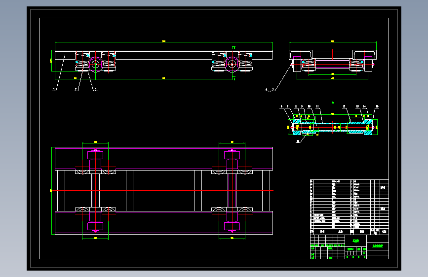Pick the overall width dimension above end view
The width and height of the screenshot is (428, 277).
333,42
